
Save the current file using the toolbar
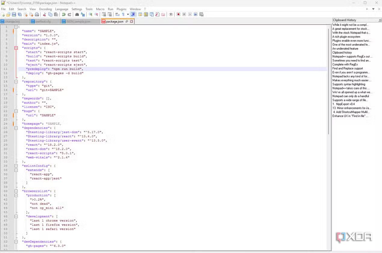14,14
